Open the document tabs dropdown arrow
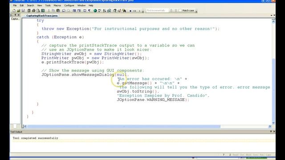285x160 pixels. (x=271, y=16)
